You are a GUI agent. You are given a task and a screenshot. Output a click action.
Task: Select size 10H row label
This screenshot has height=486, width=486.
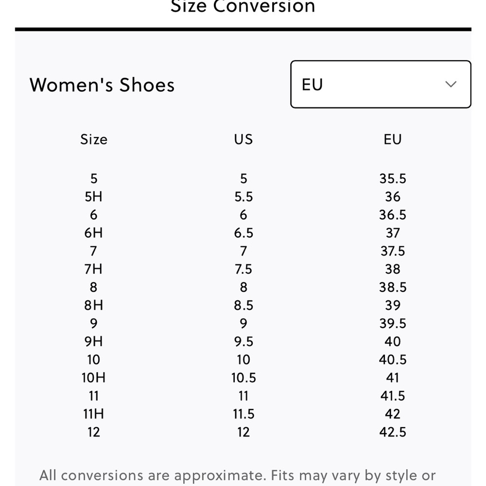coord(93,378)
